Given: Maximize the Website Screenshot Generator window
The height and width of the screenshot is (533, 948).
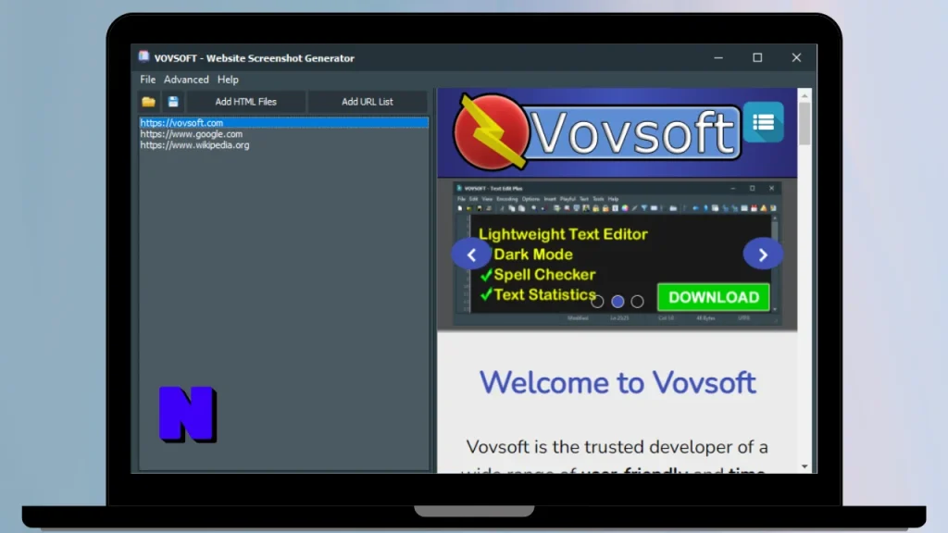Looking at the screenshot, I should pos(757,58).
